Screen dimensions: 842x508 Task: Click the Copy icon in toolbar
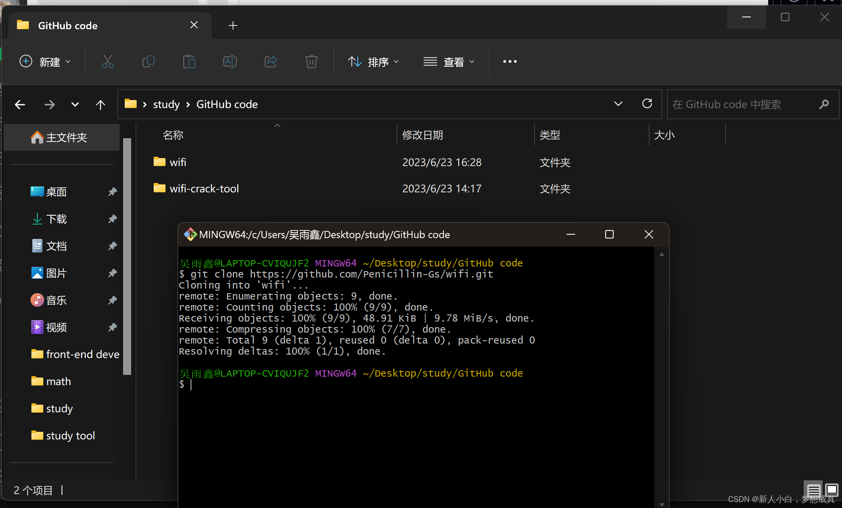tap(148, 62)
